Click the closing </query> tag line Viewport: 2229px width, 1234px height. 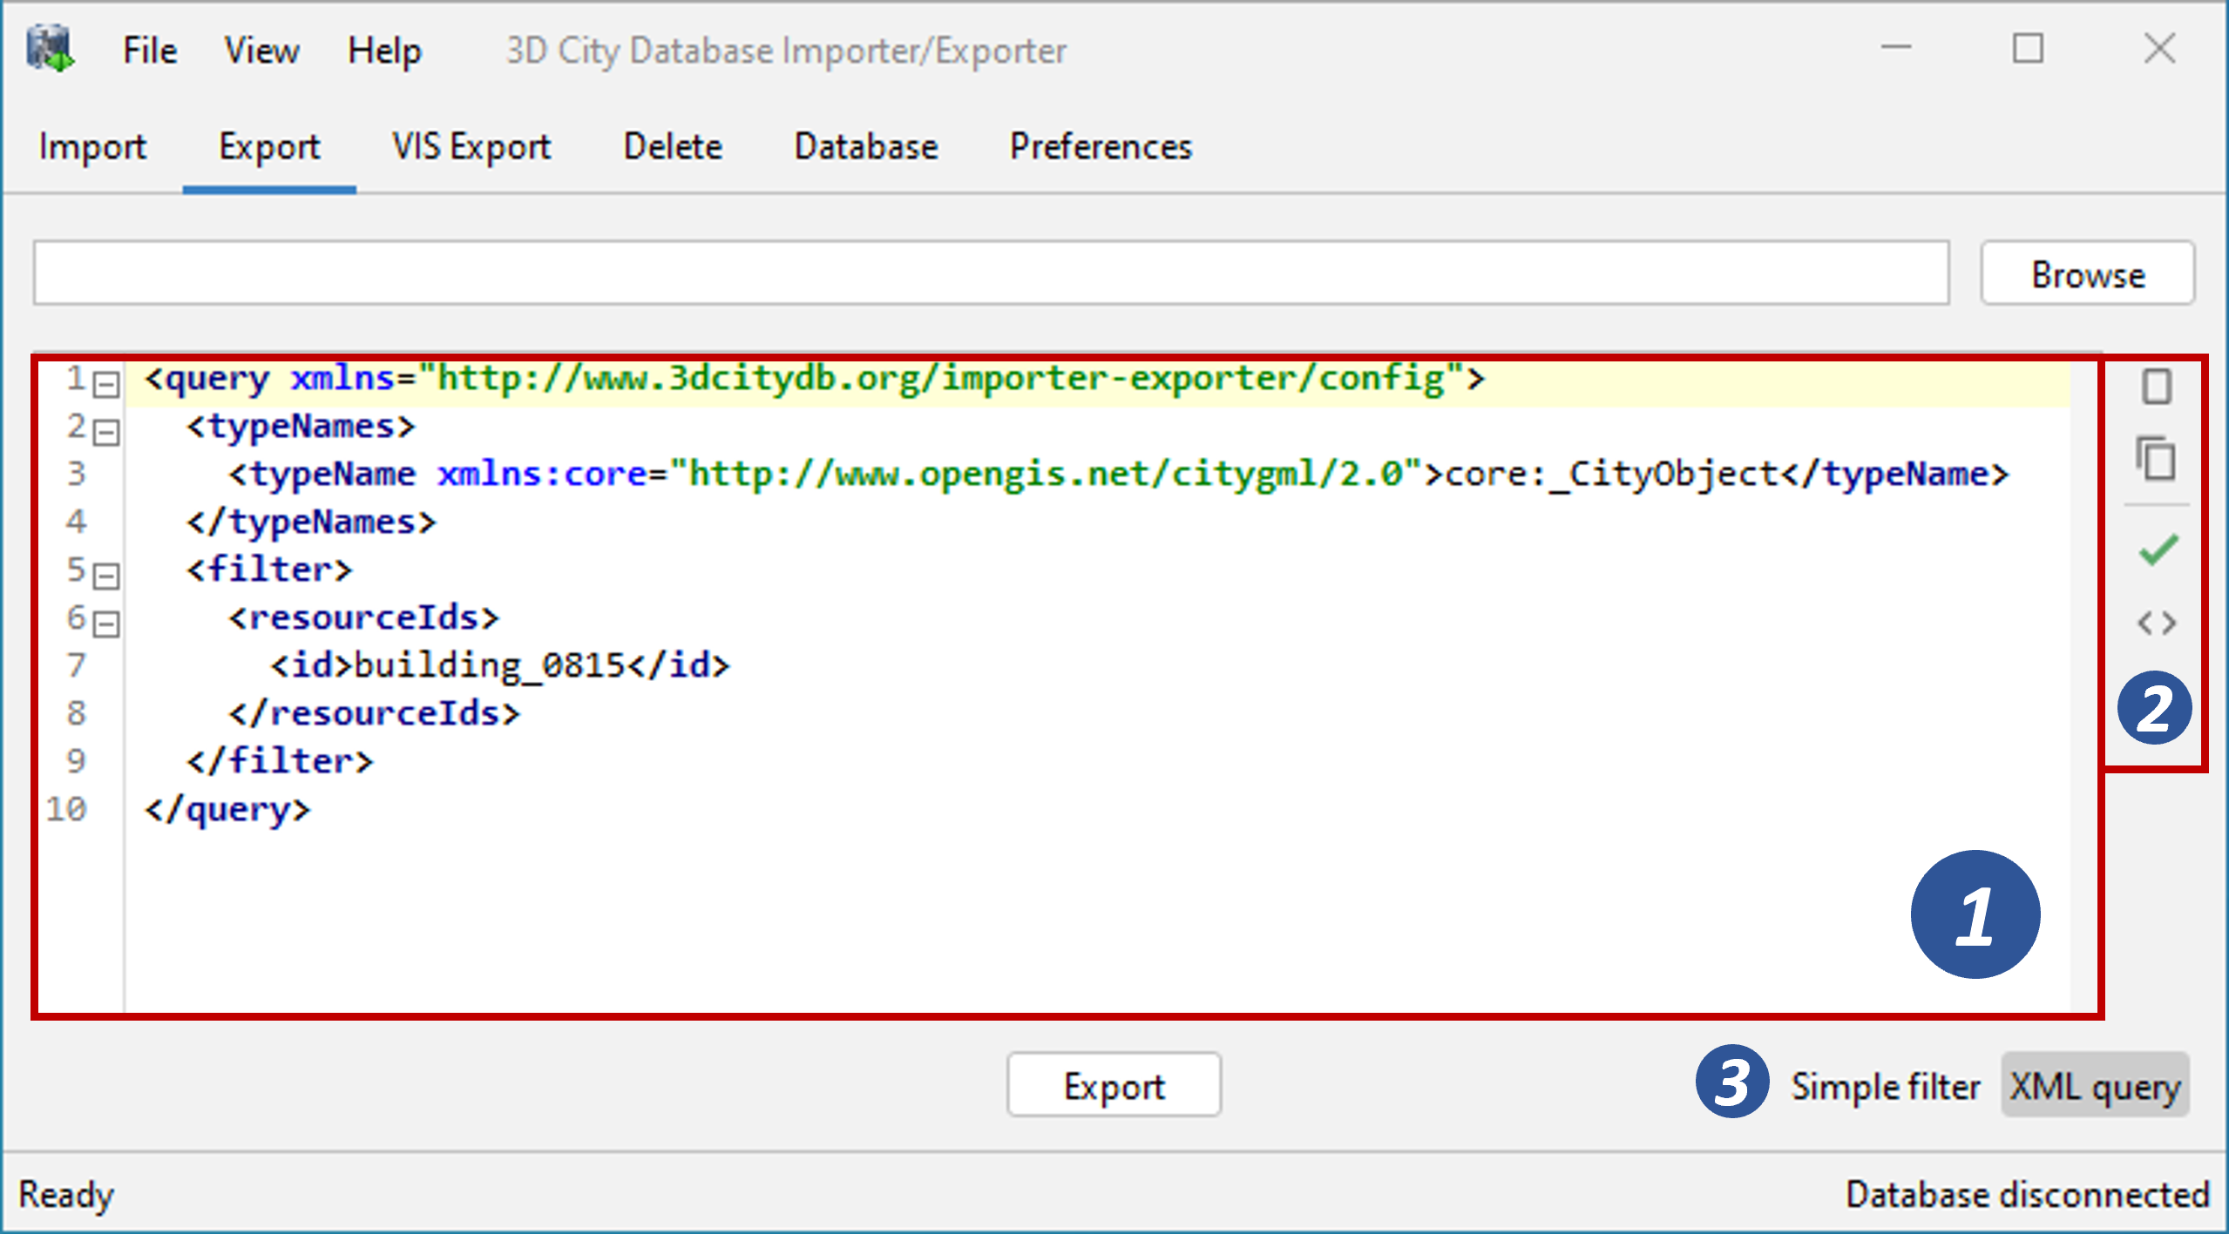[227, 809]
